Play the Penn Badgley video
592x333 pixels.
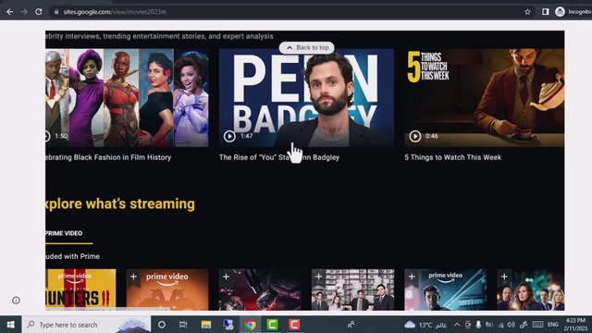pyautogui.click(x=229, y=136)
